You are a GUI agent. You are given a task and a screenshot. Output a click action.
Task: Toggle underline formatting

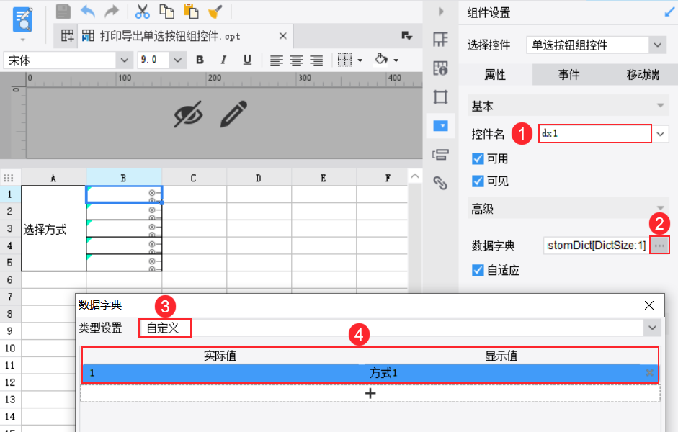pos(247,60)
